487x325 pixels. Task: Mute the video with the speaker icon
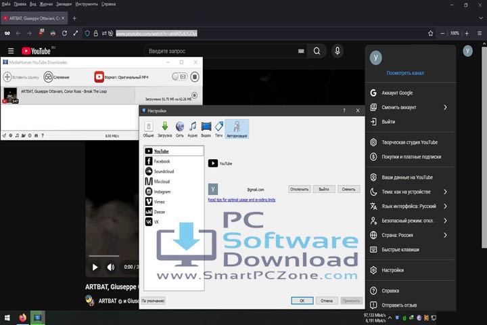(x=110, y=267)
